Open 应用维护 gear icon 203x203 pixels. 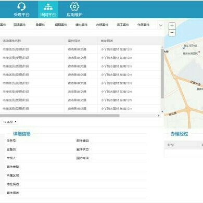[x=74, y=7]
